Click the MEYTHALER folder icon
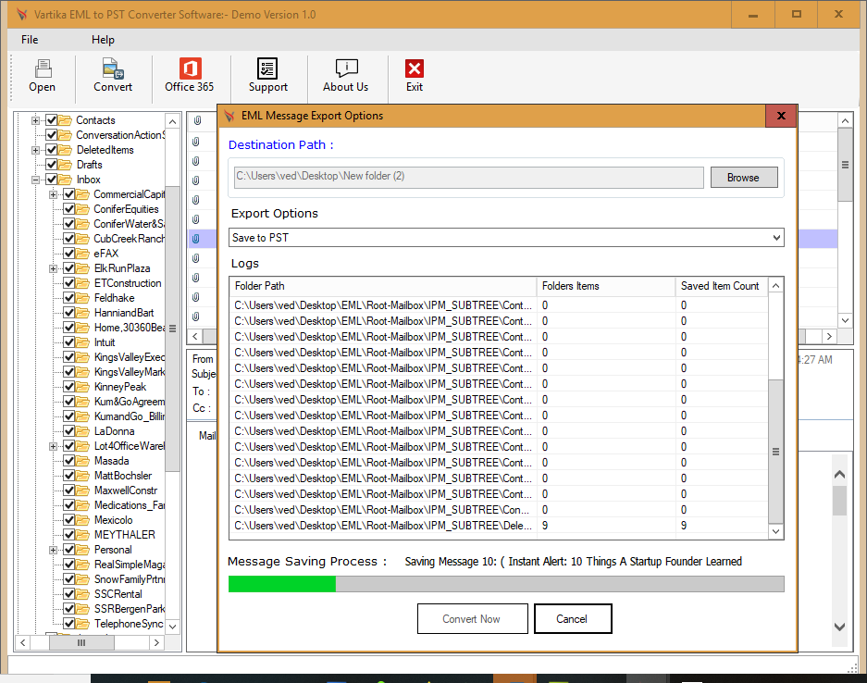This screenshot has height=683, width=867. coord(83,535)
